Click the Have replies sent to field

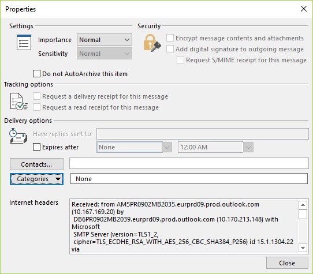(x=203, y=134)
